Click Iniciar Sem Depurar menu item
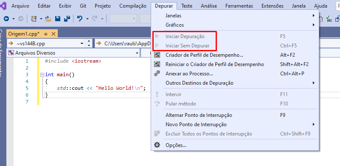Viewport: 340px width, 166px height. (x=235, y=46)
